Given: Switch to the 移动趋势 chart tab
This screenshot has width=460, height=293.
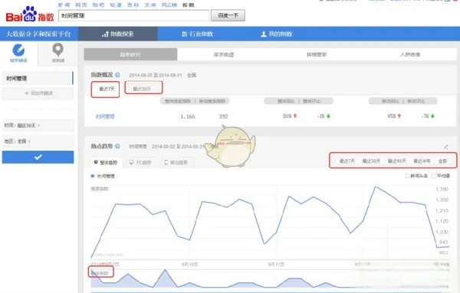Looking at the screenshot, I should click(176, 162).
